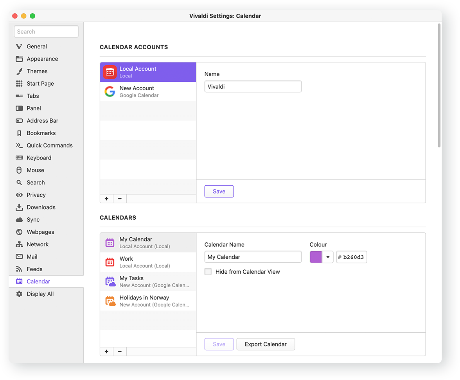This screenshot has height=380, width=460.
Task: Click the purple colour swatch
Action: point(316,257)
